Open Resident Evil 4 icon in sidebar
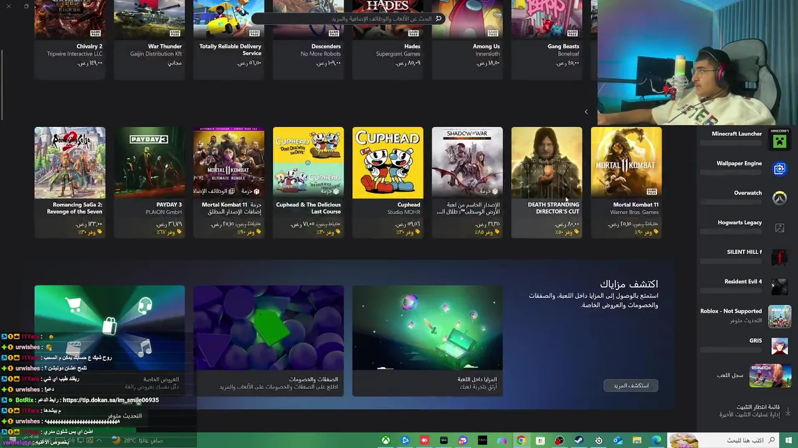The height and width of the screenshot is (448, 798). tap(779, 286)
